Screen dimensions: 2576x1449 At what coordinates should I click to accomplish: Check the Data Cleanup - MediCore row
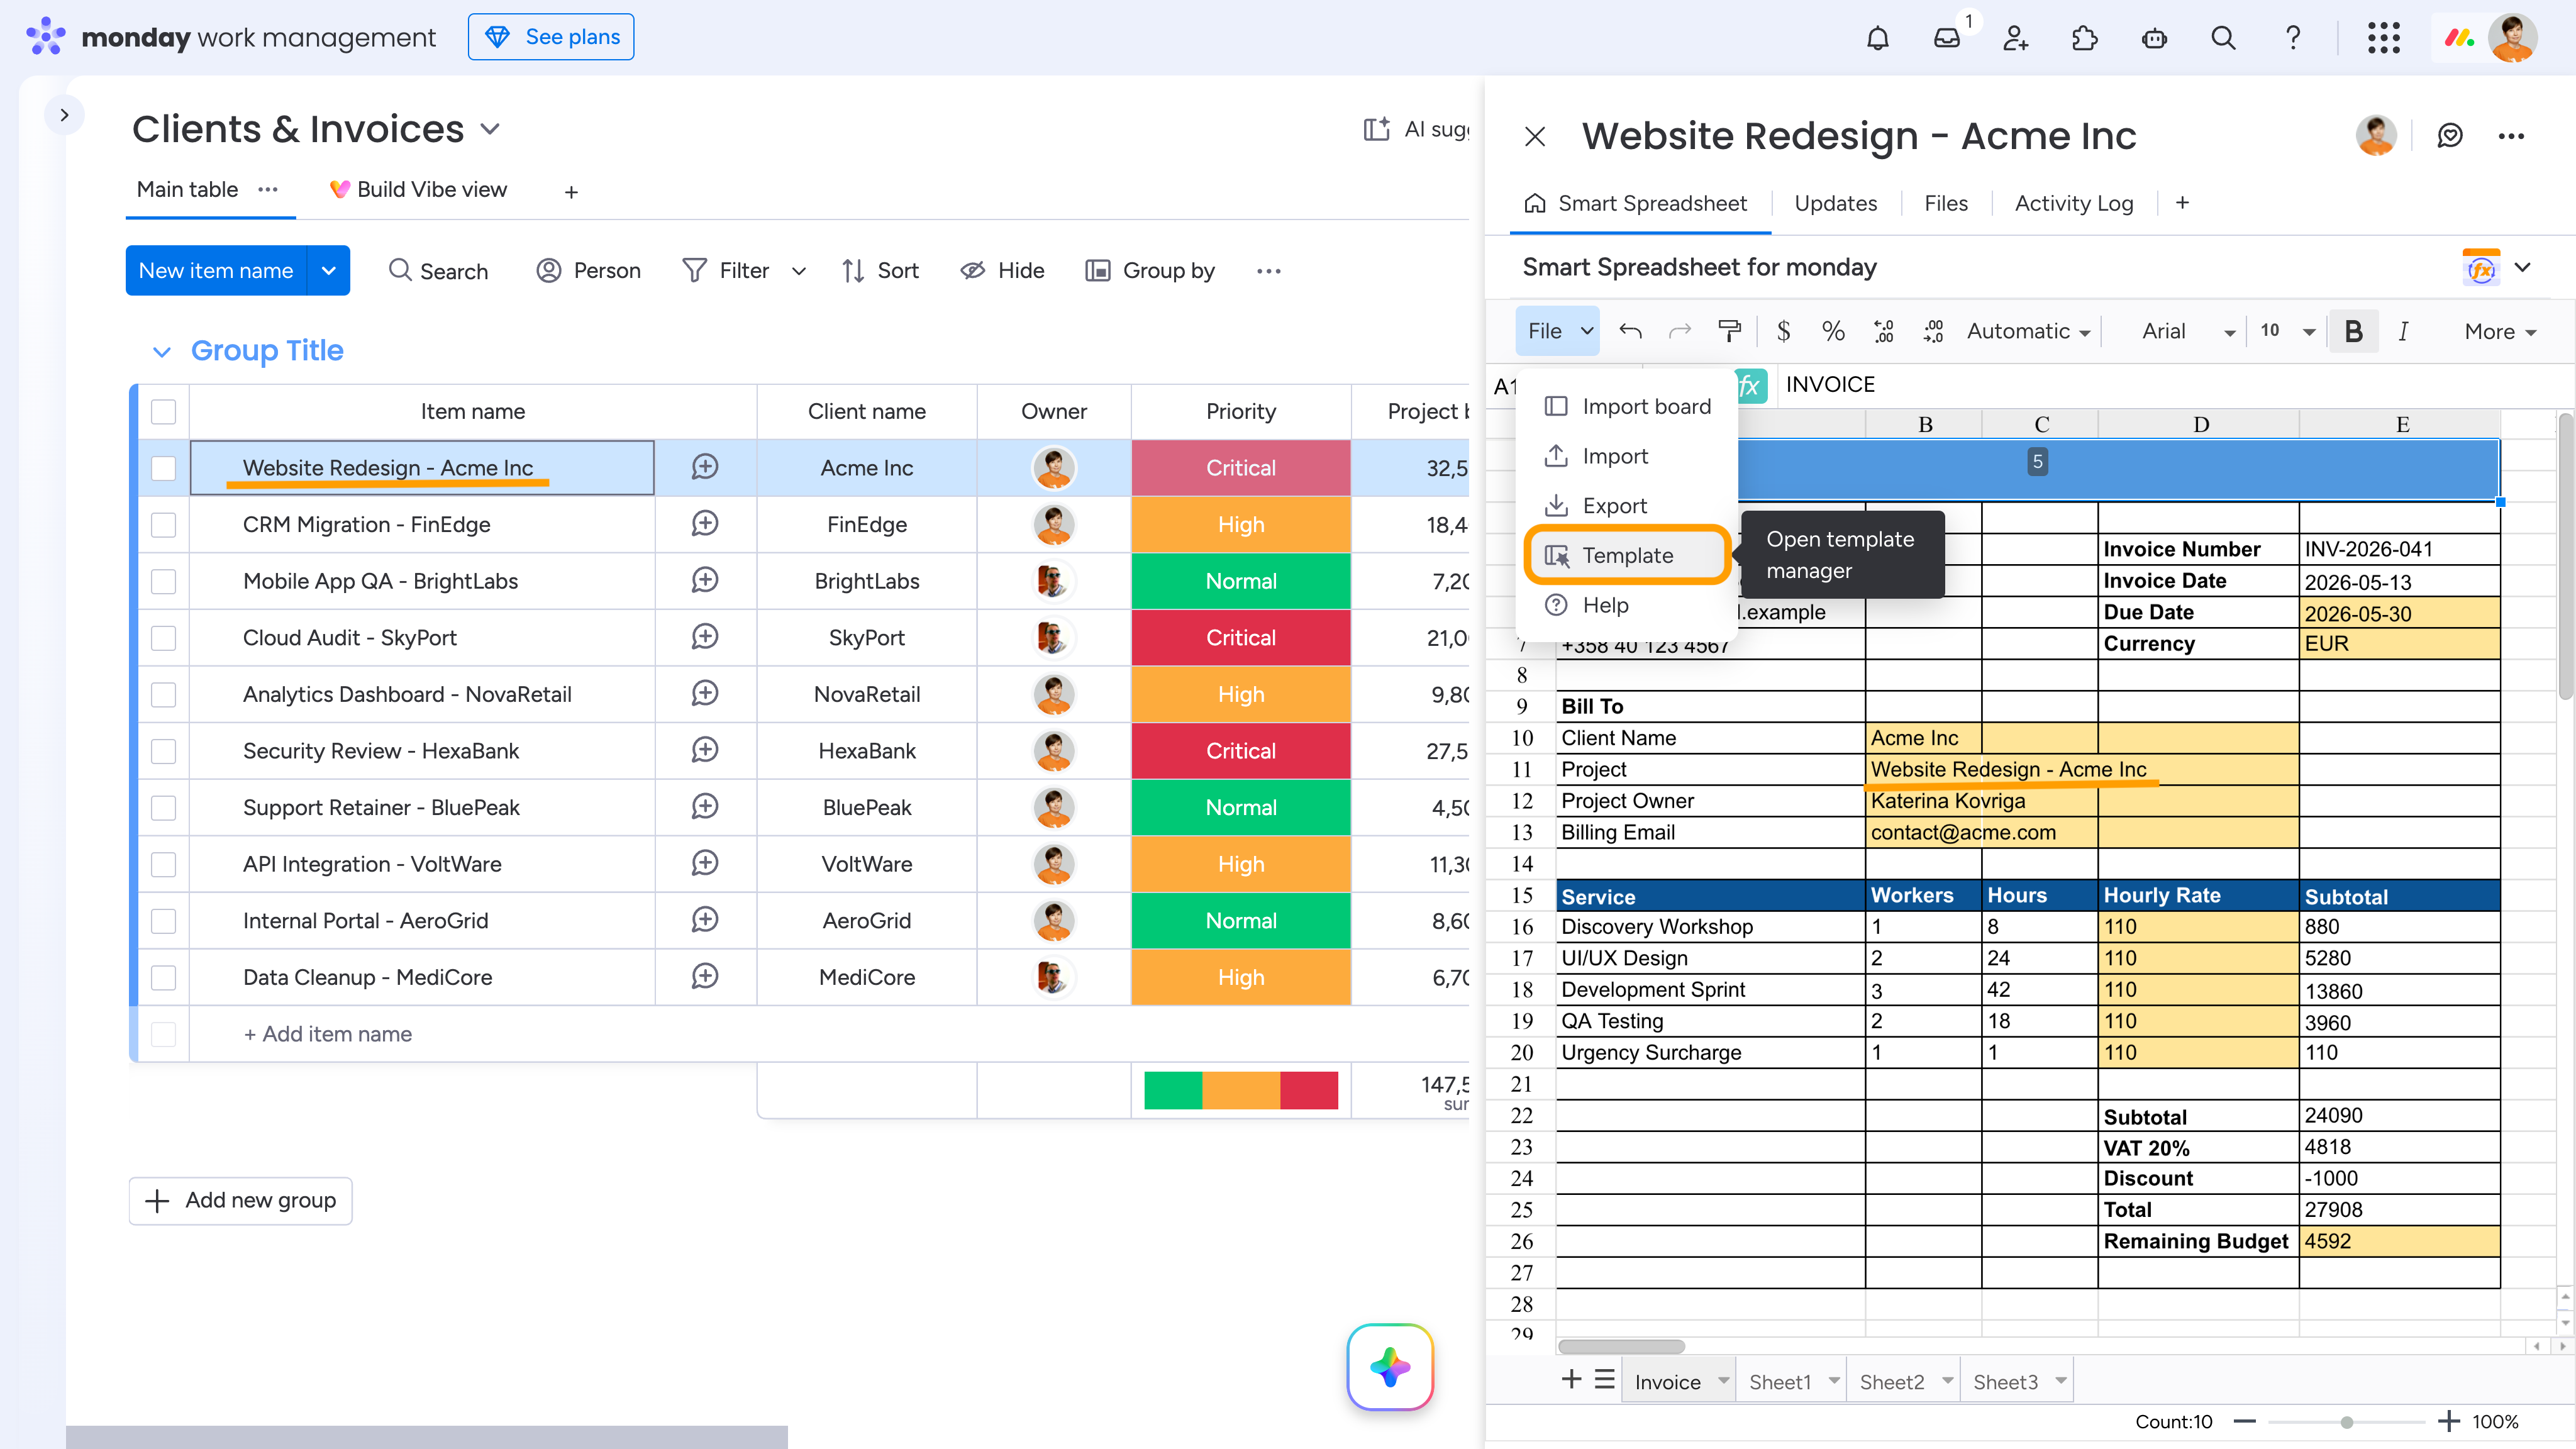pyautogui.click(x=163, y=977)
